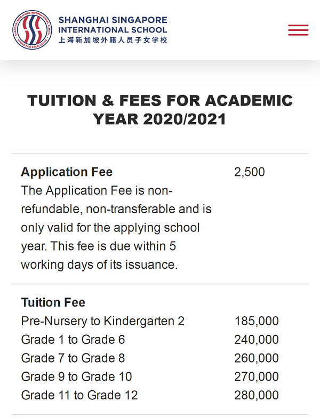Click the year 2020/2021 in the heading
The height and width of the screenshot is (418, 320).
pos(185,119)
